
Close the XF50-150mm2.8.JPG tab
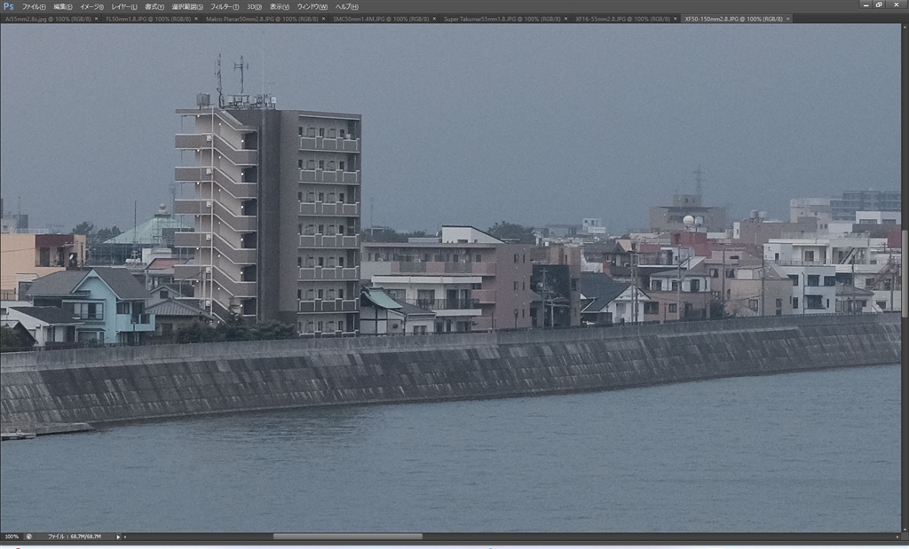[788, 20]
